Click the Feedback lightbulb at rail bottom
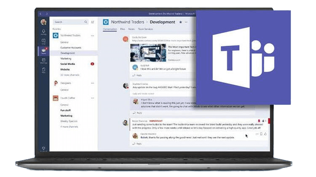Screen dimensions: 316x177 point(43,149)
